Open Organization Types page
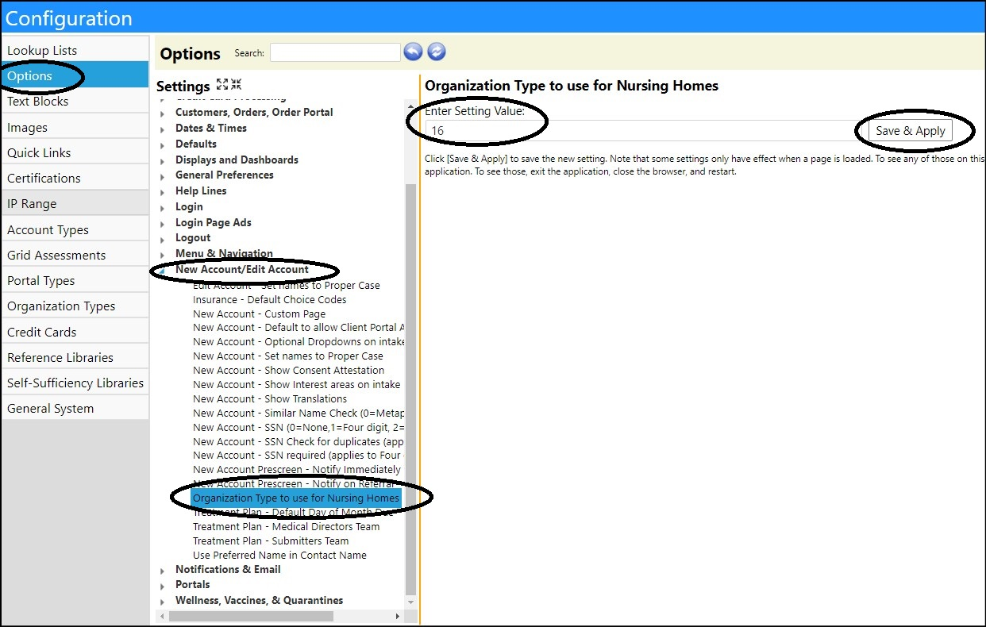The width and height of the screenshot is (986, 627). point(75,306)
